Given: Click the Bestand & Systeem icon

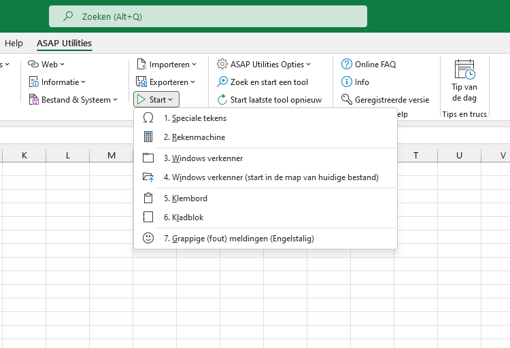Looking at the screenshot, I should click(33, 99).
